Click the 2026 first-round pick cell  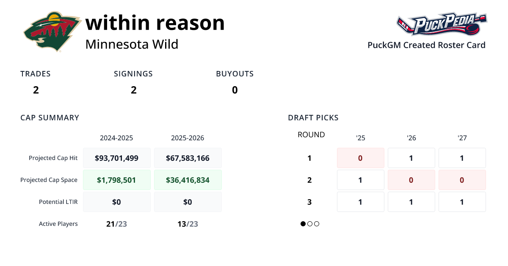pyautogui.click(x=411, y=158)
